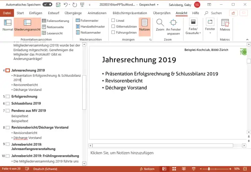Viewport: 251px width, 172px height.
Task: Click zoom in plus button
Action: pyautogui.click(x=230, y=169)
